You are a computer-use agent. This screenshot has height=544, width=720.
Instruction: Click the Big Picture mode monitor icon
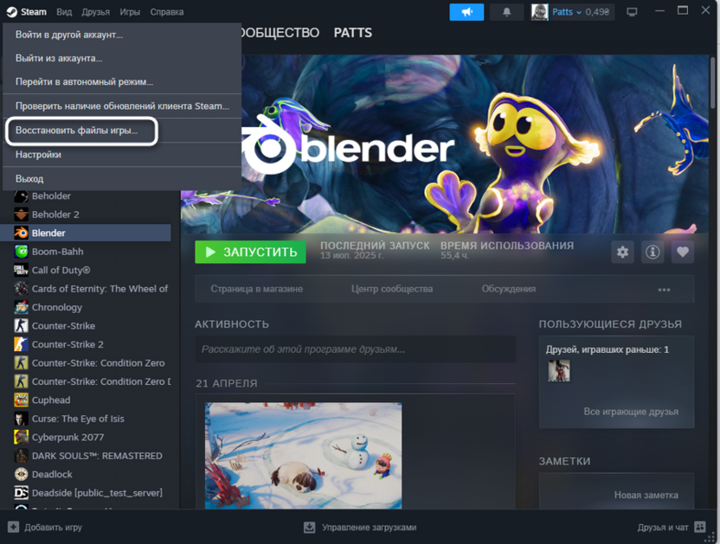pyautogui.click(x=632, y=12)
